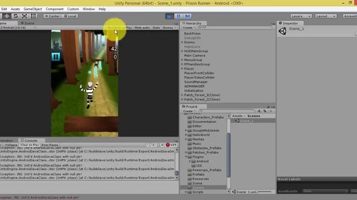Open the Component menu
This screenshot has width=357, height=200.
pos(55,9)
